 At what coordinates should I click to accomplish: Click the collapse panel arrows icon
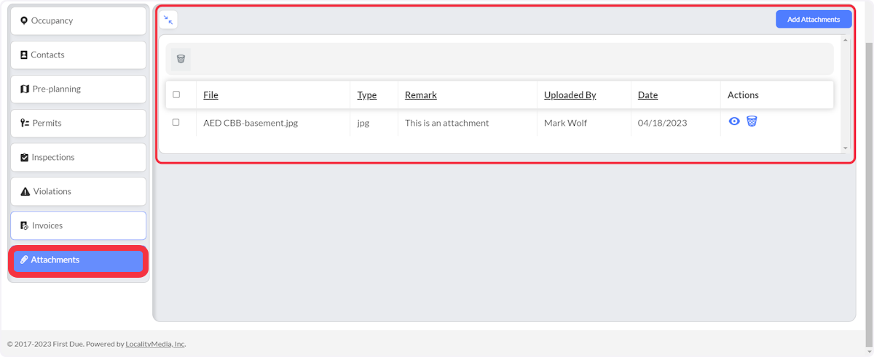coord(168,20)
